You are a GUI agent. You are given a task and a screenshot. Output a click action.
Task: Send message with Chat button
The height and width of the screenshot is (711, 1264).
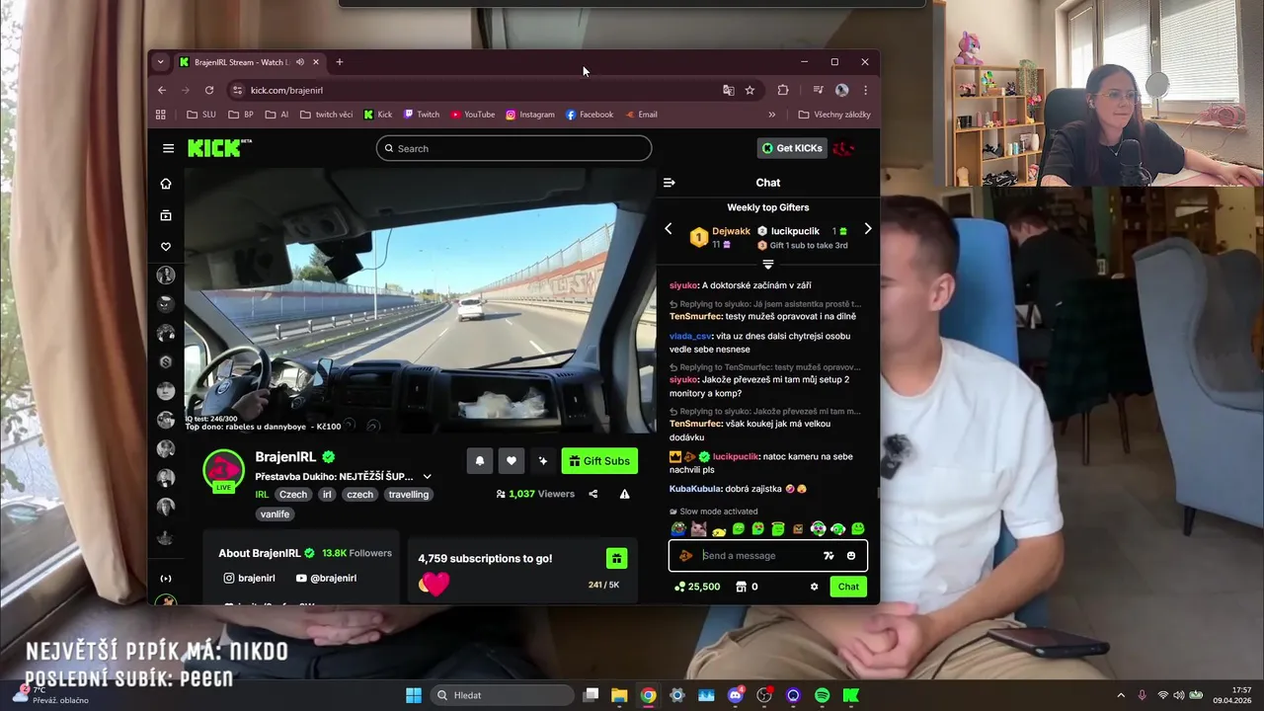click(848, 587)
